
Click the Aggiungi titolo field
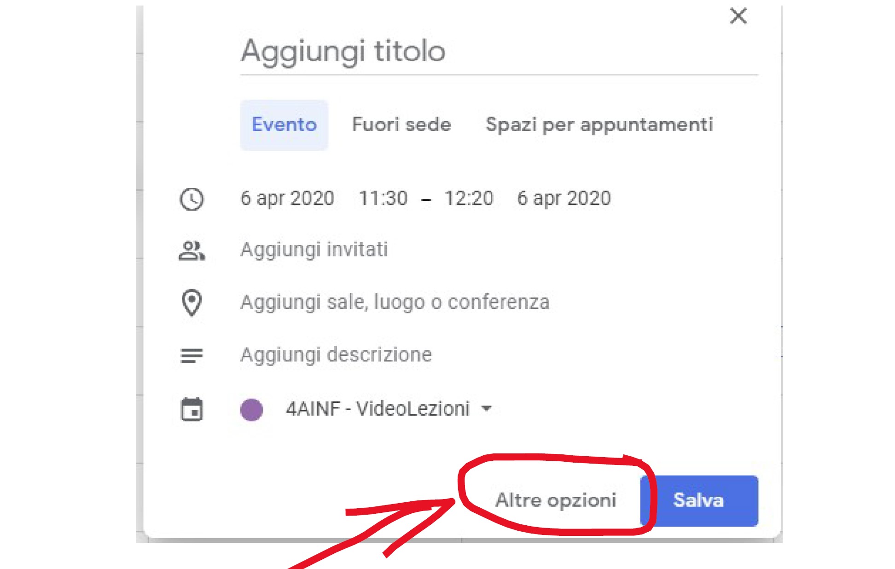499,52
